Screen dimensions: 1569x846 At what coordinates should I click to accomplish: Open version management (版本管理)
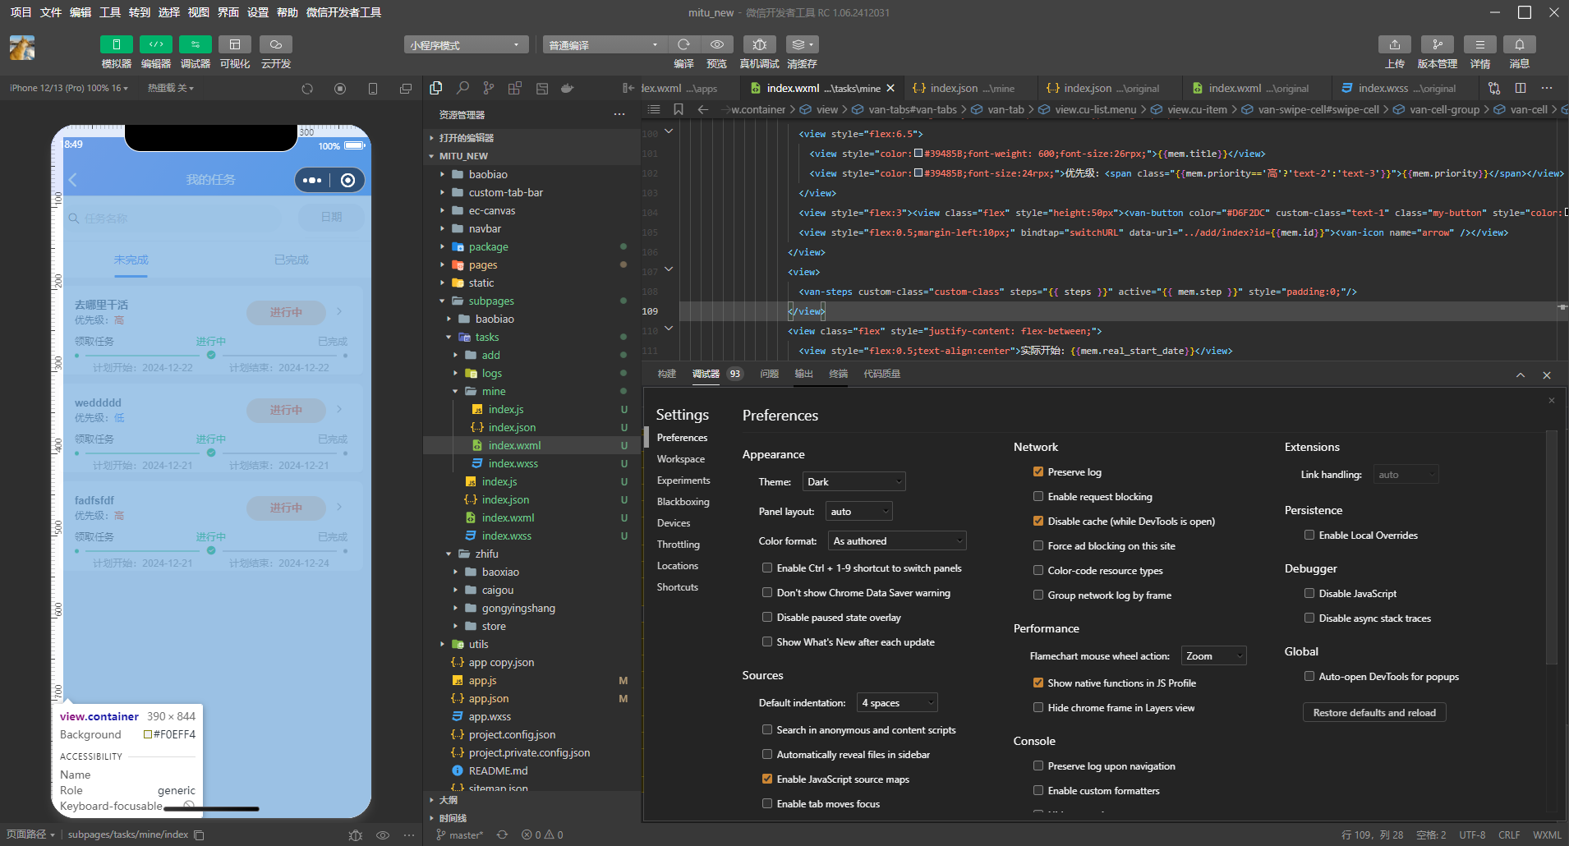[x=1437, y=44]
